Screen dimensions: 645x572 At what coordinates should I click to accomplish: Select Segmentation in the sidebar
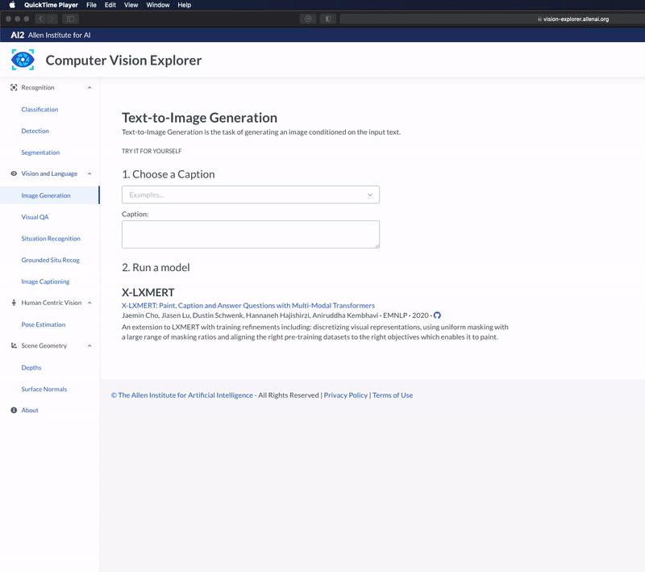pos(40,152)
